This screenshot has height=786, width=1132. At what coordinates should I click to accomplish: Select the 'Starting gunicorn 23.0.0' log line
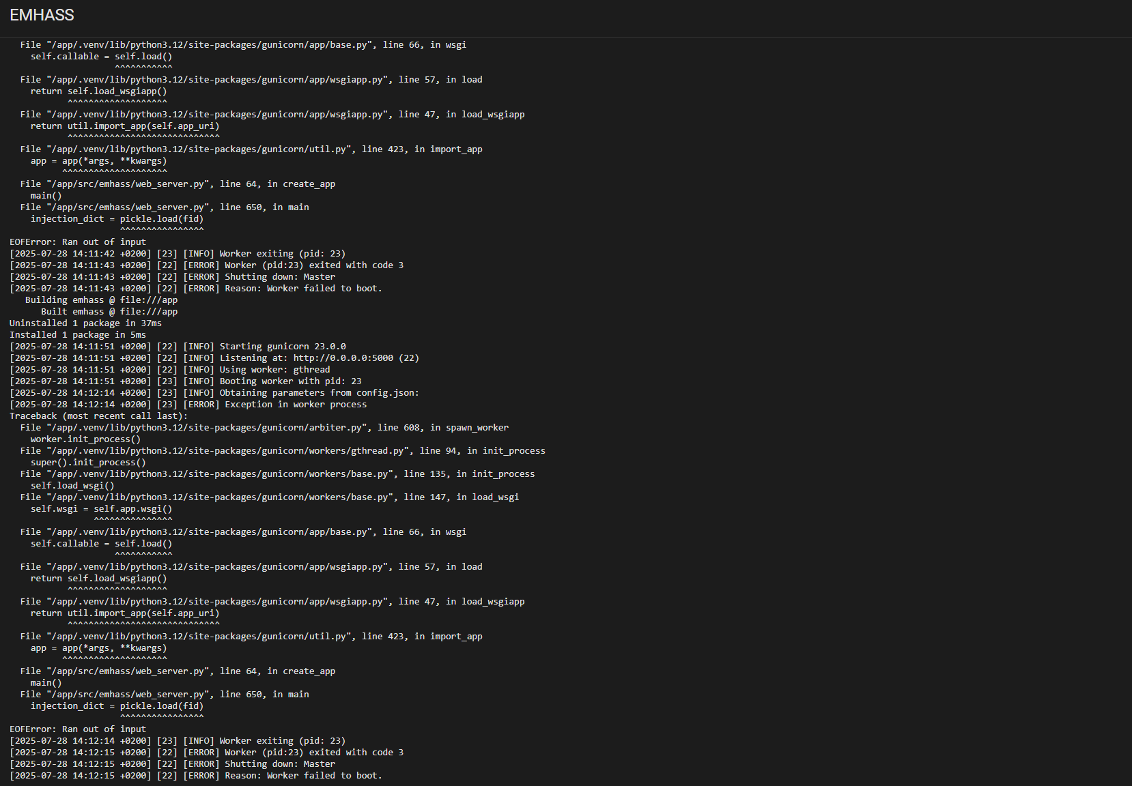[x=178, y=347]
